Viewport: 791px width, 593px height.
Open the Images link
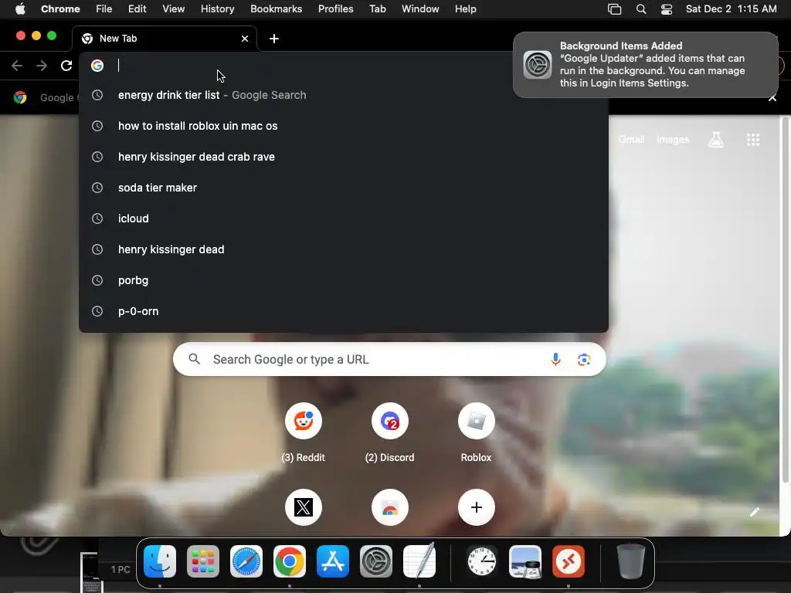coord(673,140)
